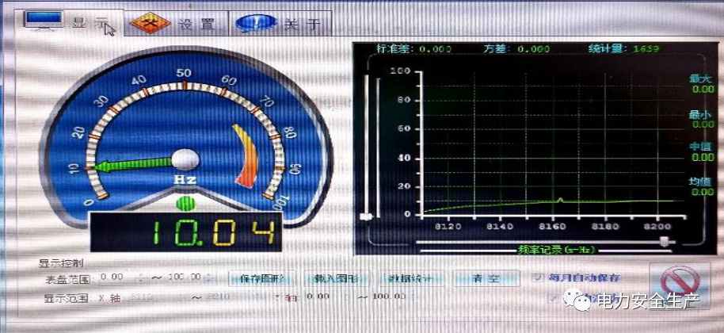The width and height of the screenshot is (724, 333).
Task: Switch to the 显示 tab
Action: coord(70,22)
